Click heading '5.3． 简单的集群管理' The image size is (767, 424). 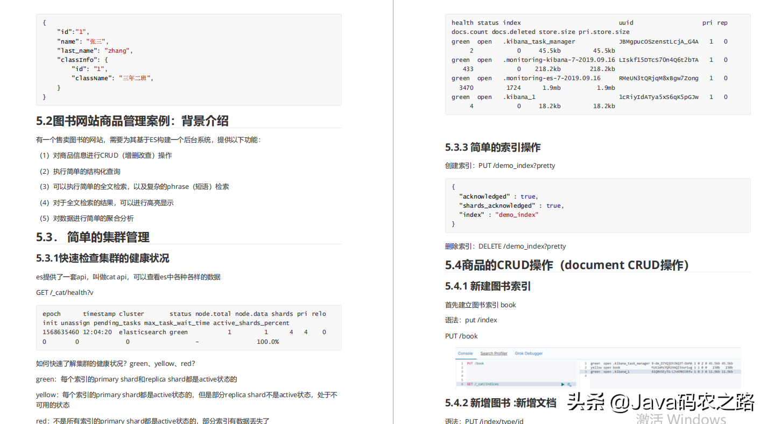click(x=93, y=237)
